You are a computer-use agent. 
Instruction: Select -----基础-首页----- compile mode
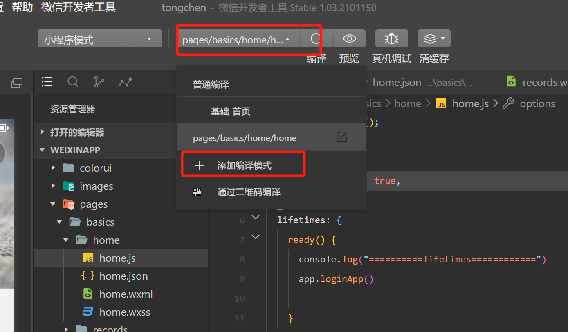coord(271,111)
